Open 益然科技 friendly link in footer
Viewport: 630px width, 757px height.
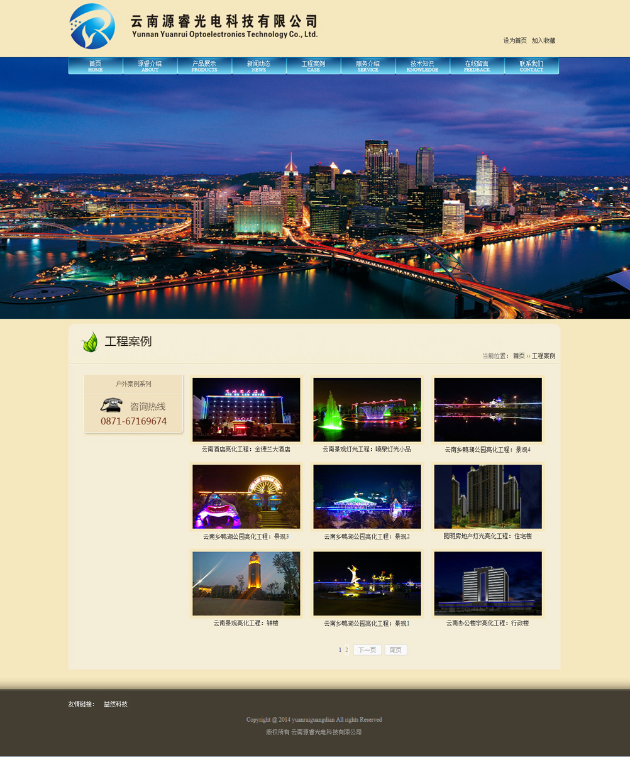point(116,704)
